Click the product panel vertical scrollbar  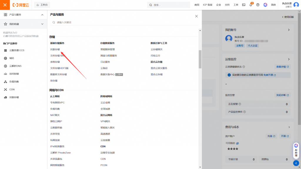point(200,59)
